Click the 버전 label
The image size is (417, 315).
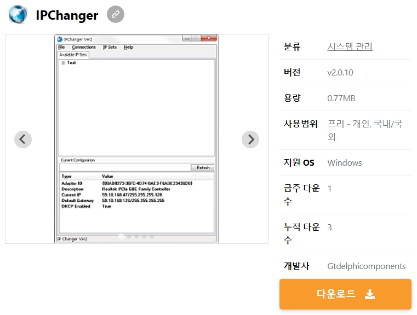click(x=292, y=72)
